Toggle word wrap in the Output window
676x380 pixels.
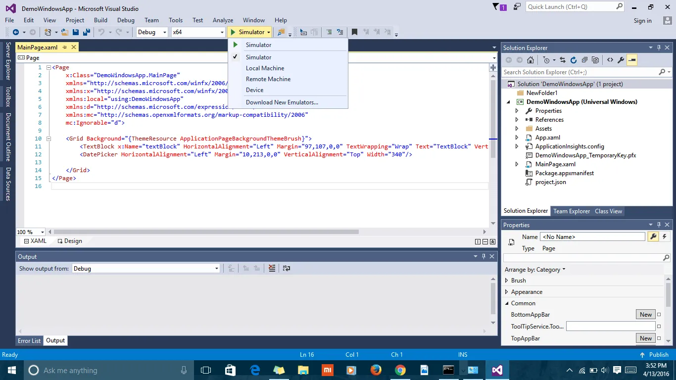click(286, 268)
